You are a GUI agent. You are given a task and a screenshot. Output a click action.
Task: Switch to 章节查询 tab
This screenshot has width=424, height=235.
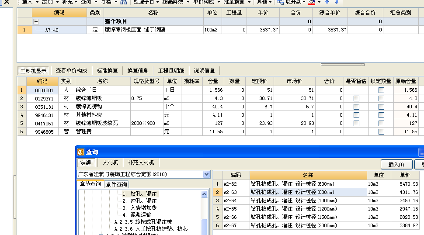point(90,184)
